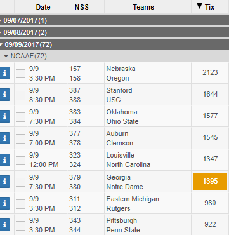Open info for Nebraska vs Oregon game
Viewport: 229px width, 235px height.
pos(4,73)
